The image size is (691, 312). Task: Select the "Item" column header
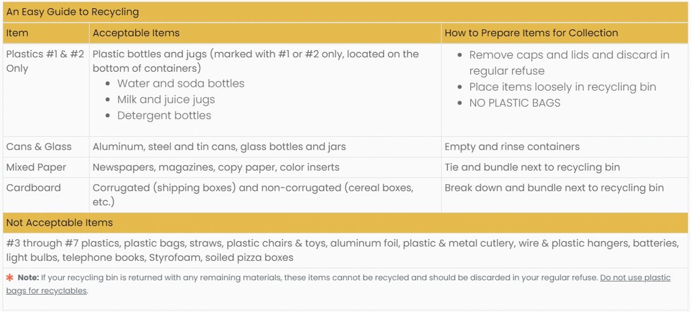tap(17, 33)
